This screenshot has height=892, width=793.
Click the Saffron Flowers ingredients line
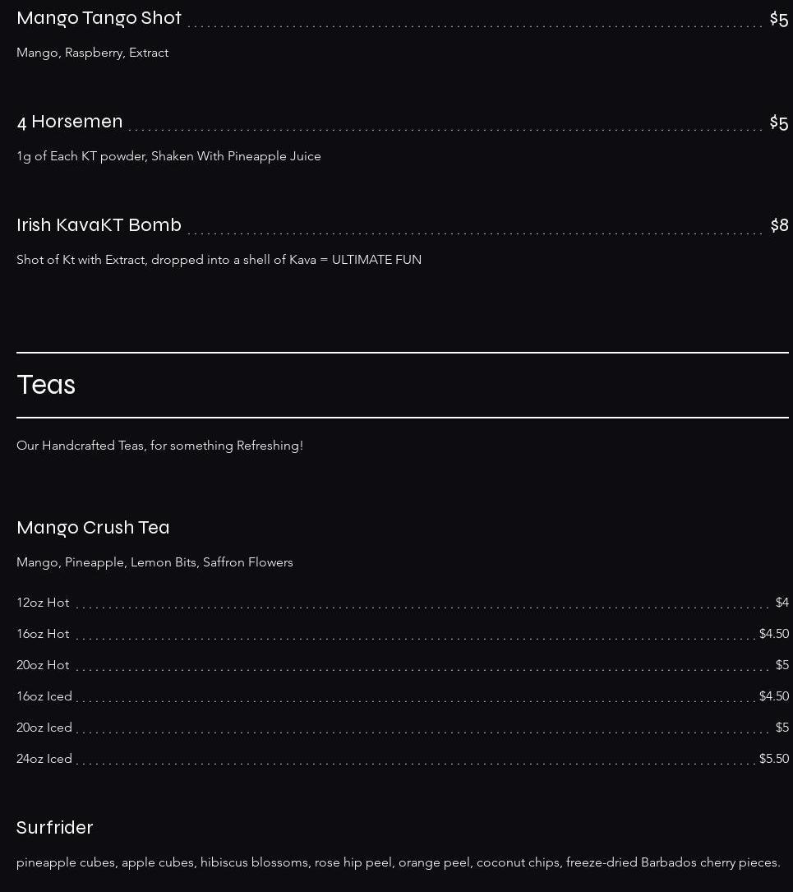coord(154,562)
